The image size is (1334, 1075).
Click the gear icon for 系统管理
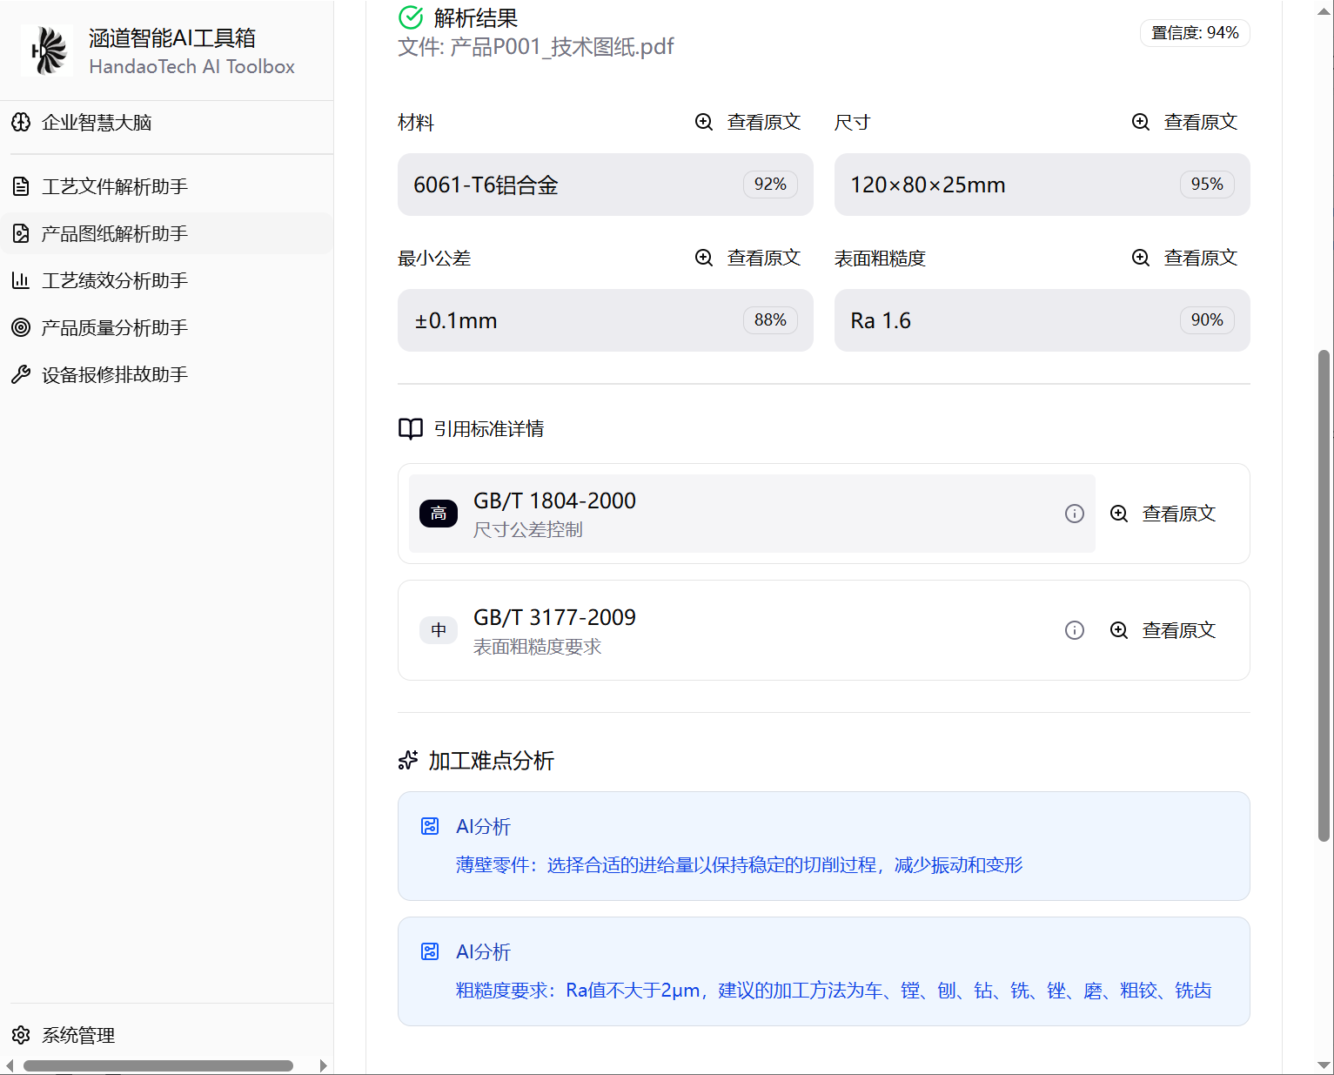click(x=21, y=1035)
